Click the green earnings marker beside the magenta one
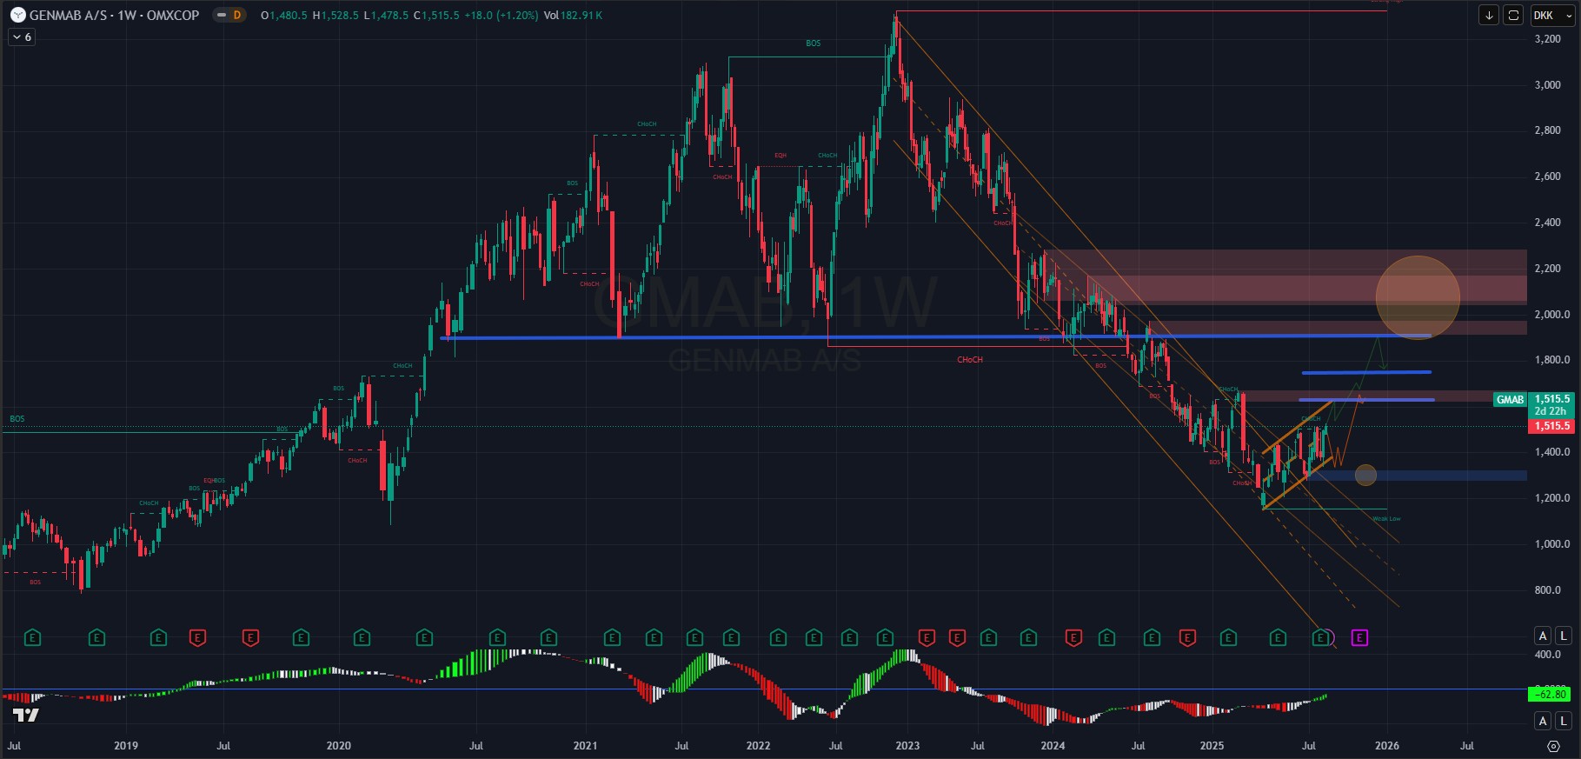1581x759 pixels. [x=1321, y=638]
